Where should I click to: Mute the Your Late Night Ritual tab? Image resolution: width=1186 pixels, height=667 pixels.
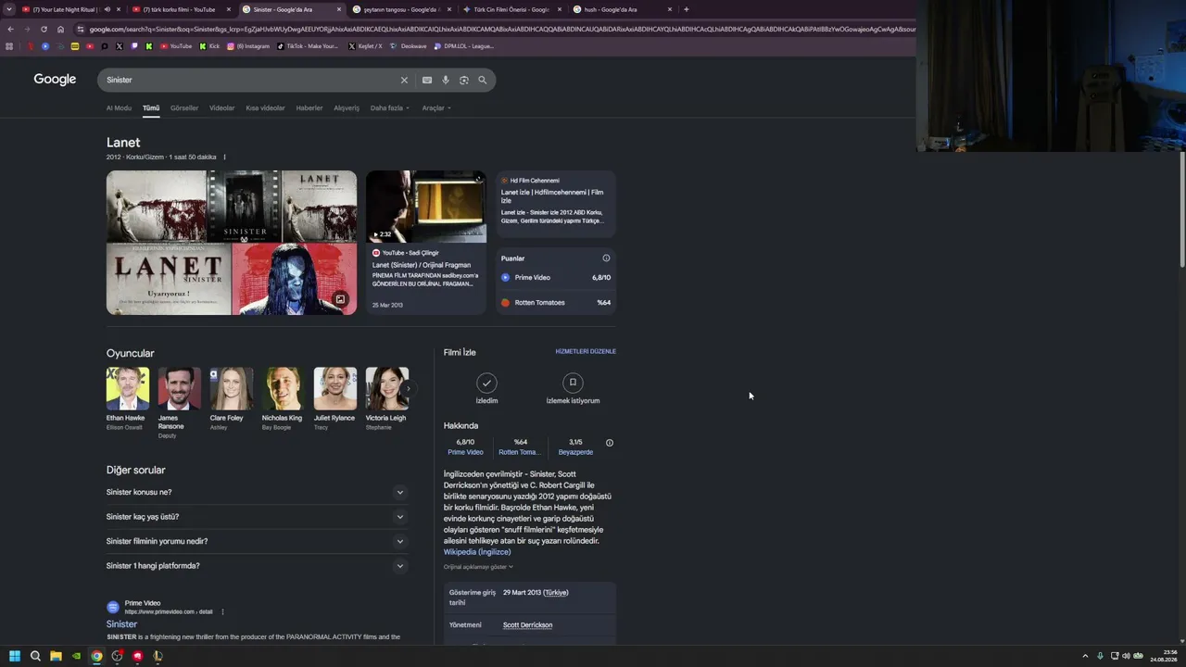pos(107,9)
